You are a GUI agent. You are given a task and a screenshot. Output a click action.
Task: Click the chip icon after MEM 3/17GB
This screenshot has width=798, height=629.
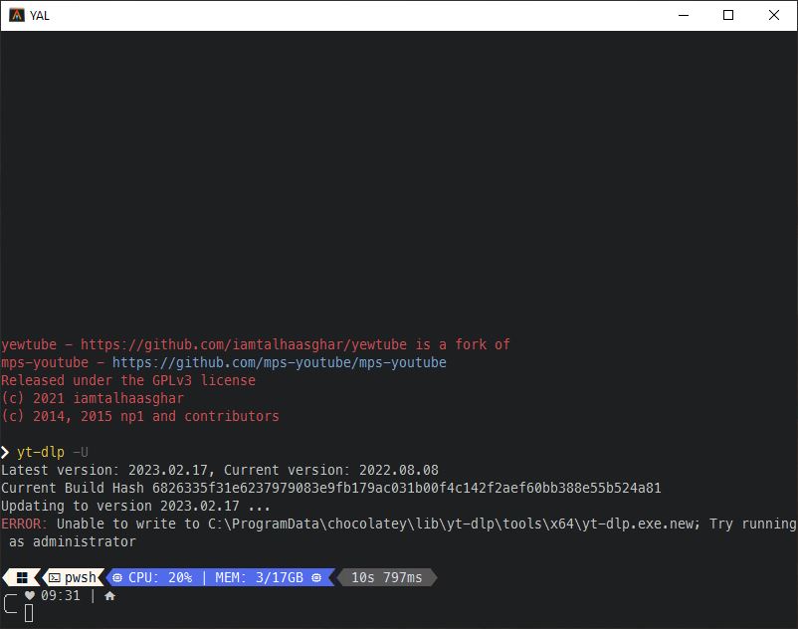(x=317, y=577)
